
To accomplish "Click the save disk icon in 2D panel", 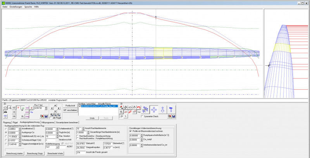I will (x=46, y=116).
